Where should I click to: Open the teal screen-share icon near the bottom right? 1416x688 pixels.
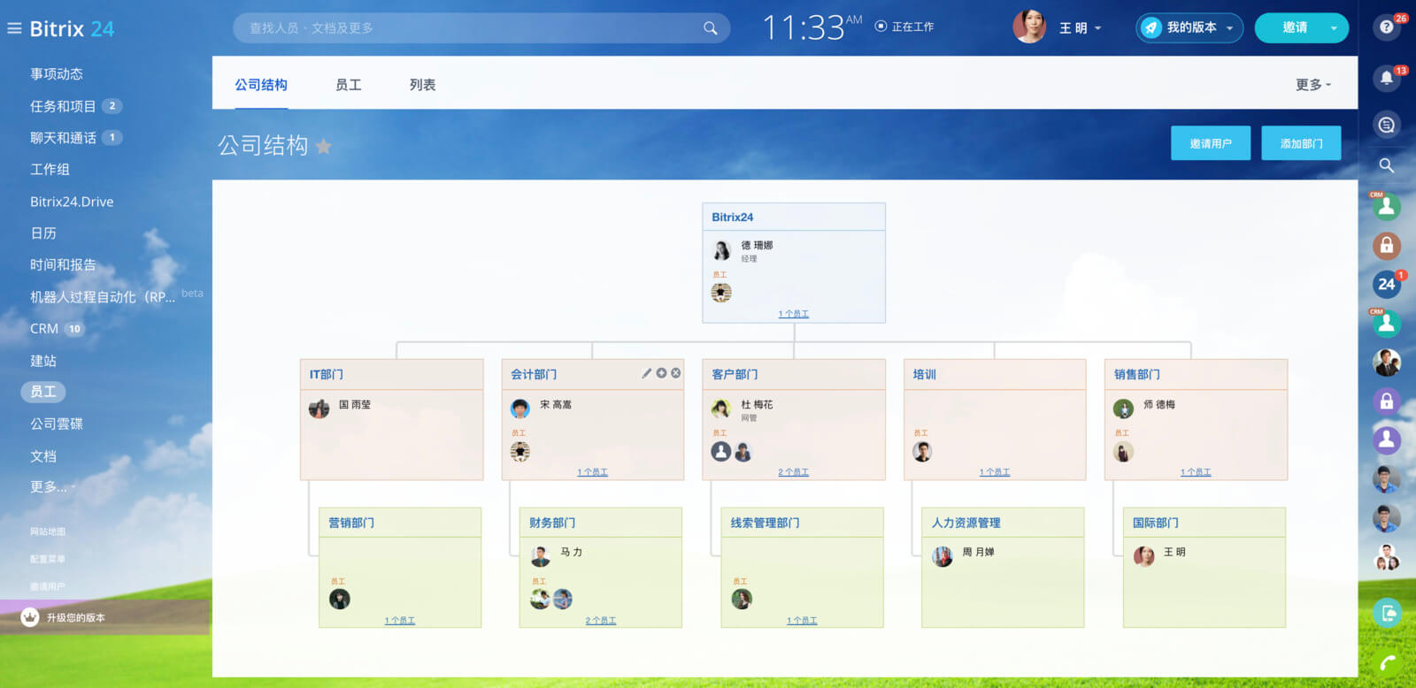click(x=1387, y=611)
